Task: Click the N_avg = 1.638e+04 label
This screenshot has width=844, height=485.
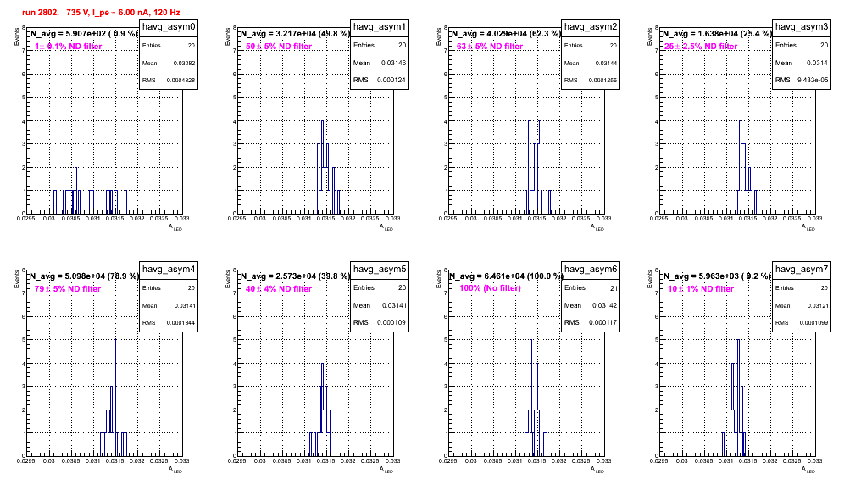Action: (717, 34)
